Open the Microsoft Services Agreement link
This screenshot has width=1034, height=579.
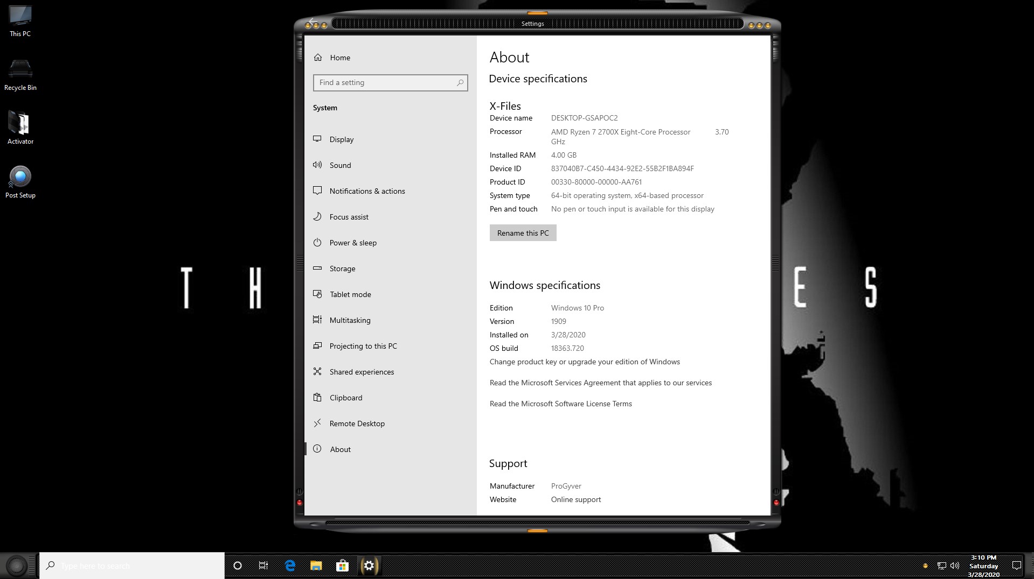tap(600, 383)
